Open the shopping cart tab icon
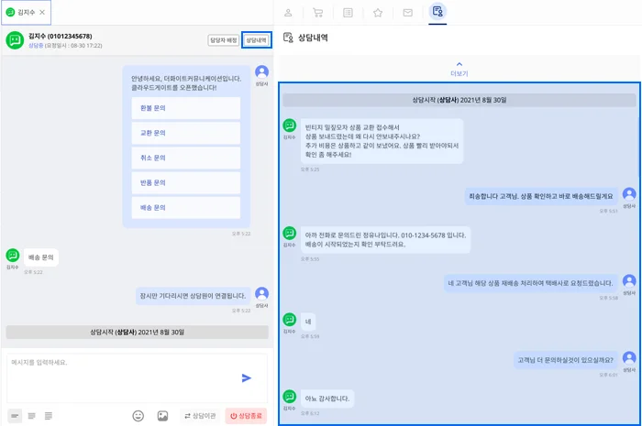Viewport: 642px width, 426px height. [317, 13]
